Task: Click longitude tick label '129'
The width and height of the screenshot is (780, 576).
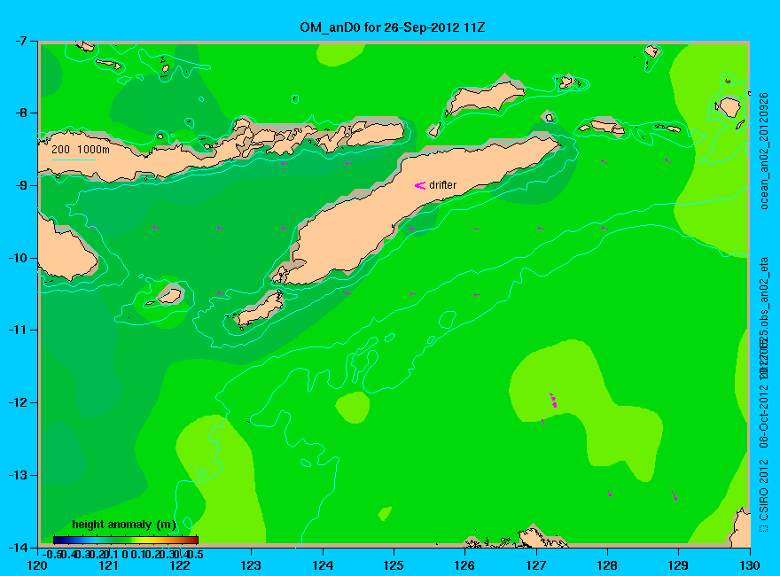Action: pos(678,565)
